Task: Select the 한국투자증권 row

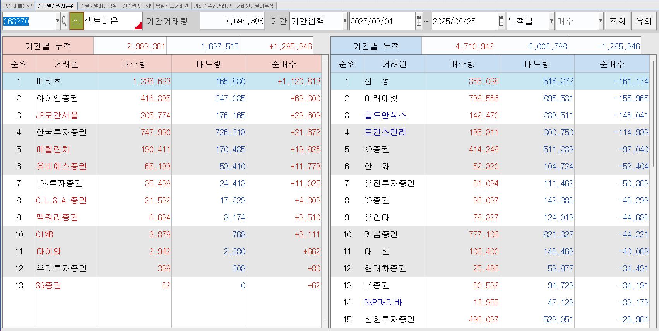Action: tap(162, 132)
